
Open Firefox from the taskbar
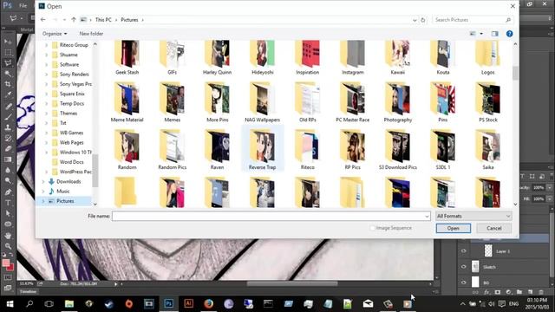pyautogui.click(x=208, y=303)
